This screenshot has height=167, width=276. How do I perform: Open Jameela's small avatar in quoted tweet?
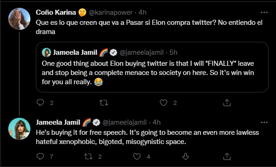point(46,52)
